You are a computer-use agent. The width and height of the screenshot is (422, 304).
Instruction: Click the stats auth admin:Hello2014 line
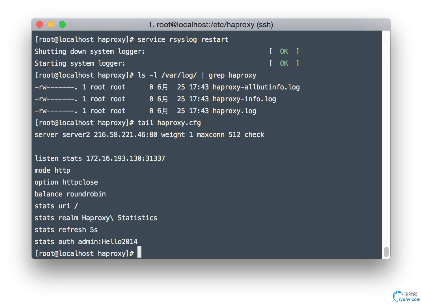click(x=86, y=241)
